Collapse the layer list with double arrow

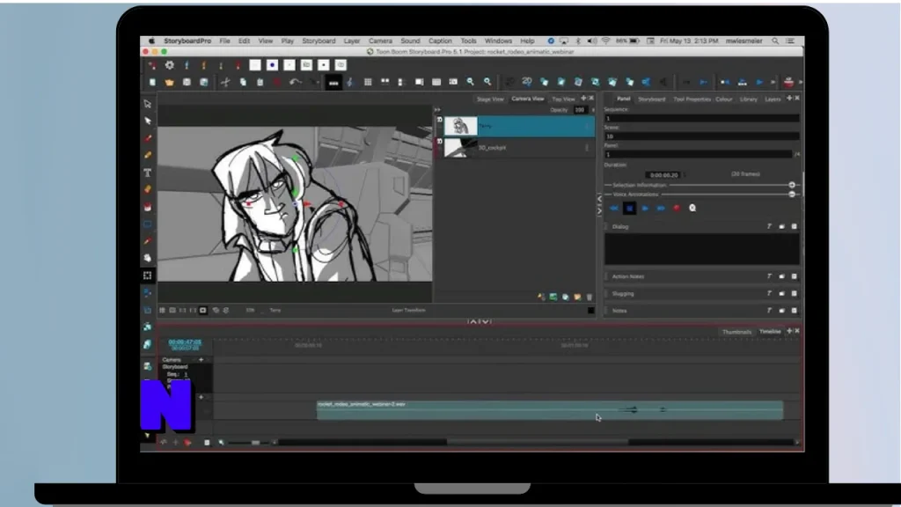click(x=437, y=109)
